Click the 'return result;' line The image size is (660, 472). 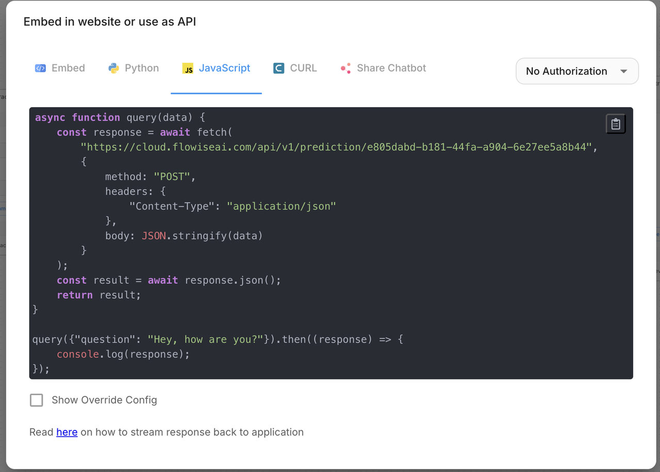coord(99,295)
